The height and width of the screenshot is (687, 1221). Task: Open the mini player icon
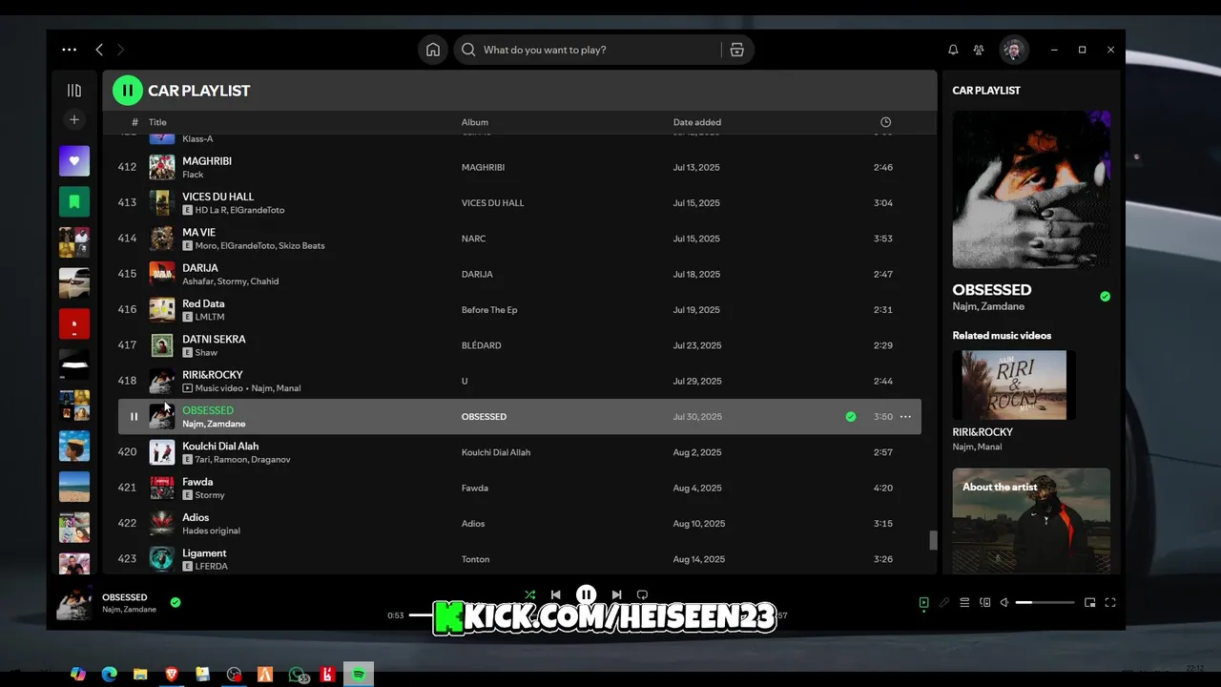click(x=1089, y=603)
